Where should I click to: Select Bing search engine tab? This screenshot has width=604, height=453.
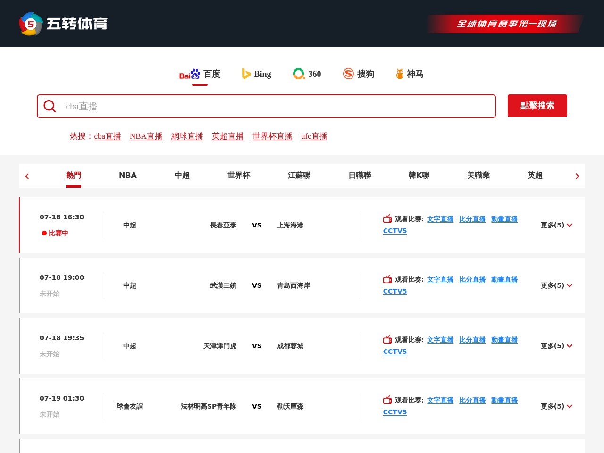[x=256, y=74]
